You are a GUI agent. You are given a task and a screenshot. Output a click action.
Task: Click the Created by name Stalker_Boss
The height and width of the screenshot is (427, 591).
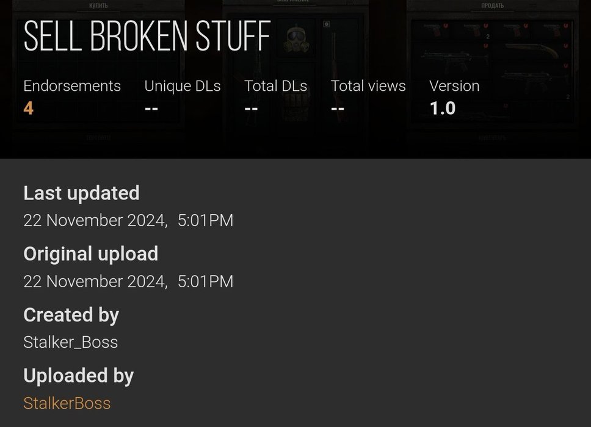[70, 342]
